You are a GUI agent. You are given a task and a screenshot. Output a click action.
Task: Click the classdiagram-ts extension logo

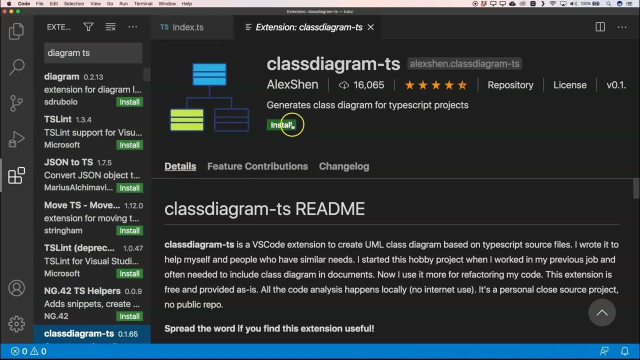click(209, 97)
